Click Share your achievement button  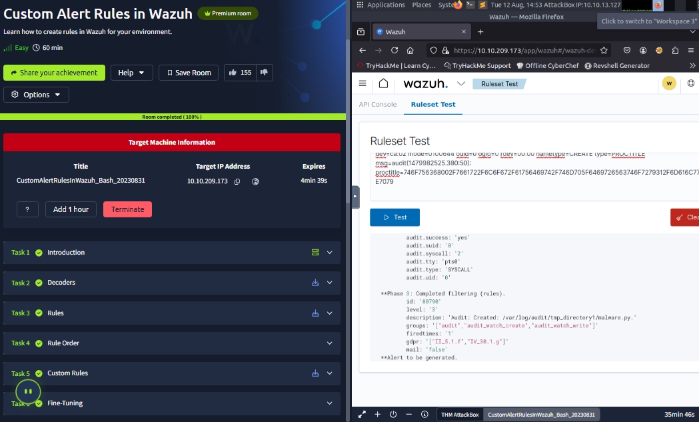55,72
